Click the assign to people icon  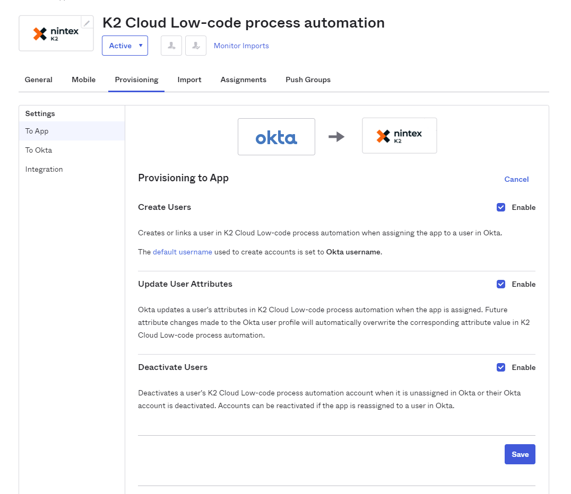click(x=171, y=46)
